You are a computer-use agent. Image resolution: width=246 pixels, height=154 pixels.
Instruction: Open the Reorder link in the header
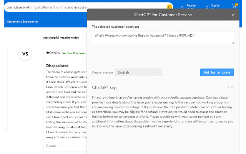click(x=191, y=6)
